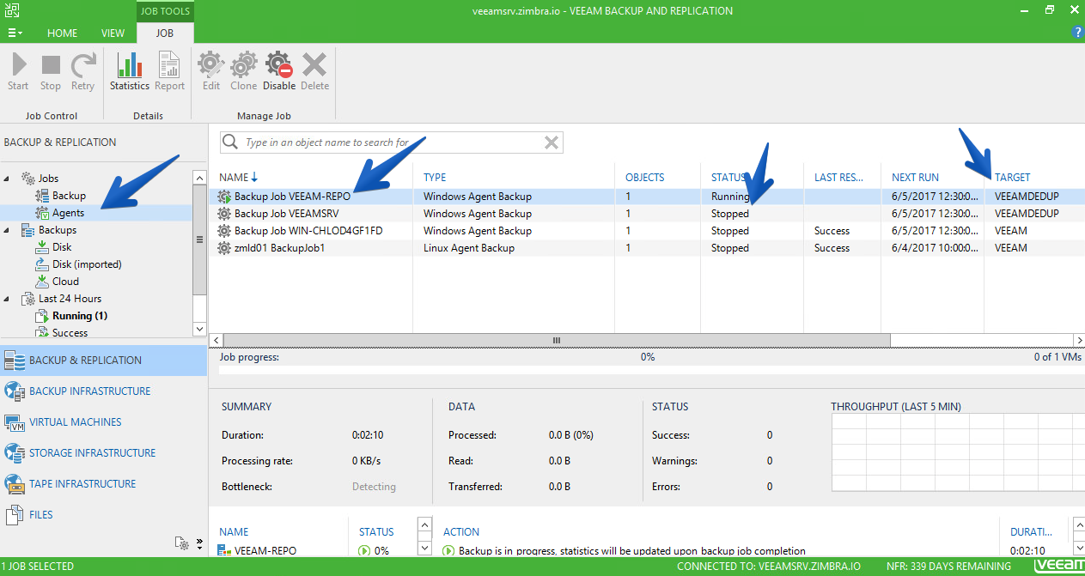
Task: Select Cloud under Backups
Action: 65,282
